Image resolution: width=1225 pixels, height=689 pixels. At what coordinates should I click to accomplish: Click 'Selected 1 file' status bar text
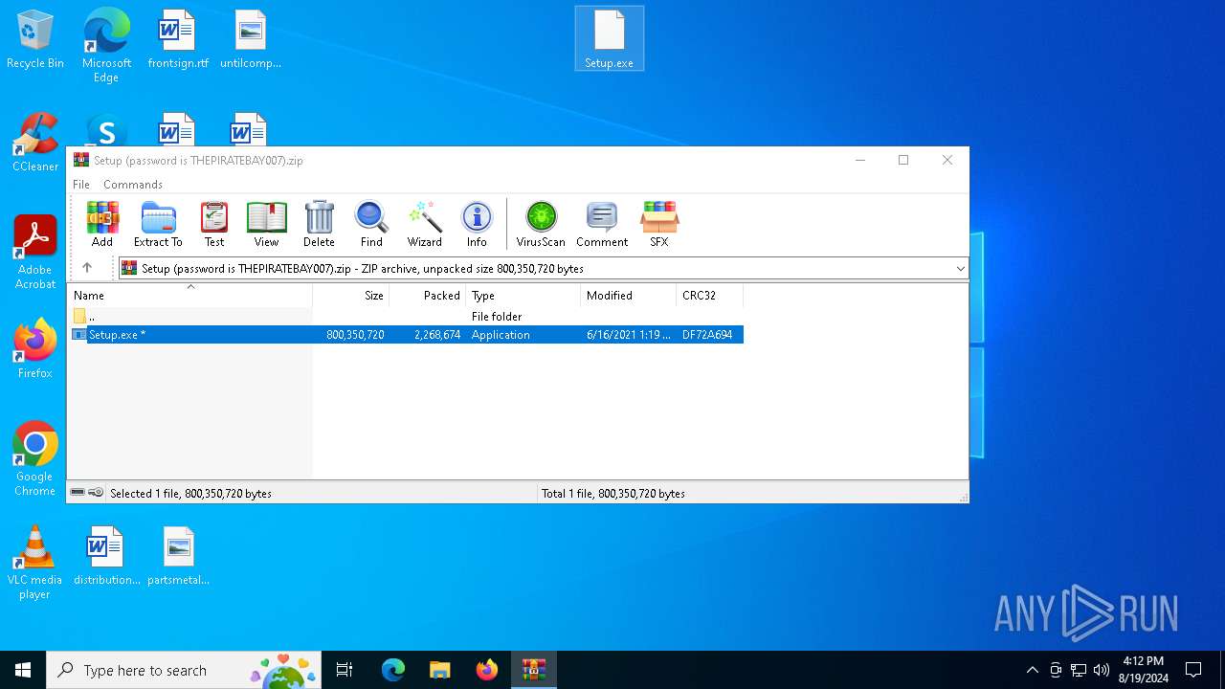[x=190, y=494]
